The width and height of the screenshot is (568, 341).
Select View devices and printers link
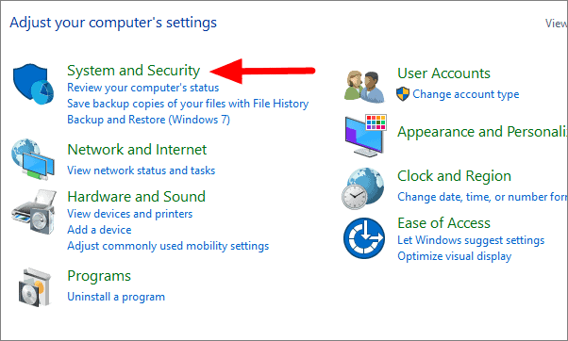pyautogui.click(x=129, y=214)
